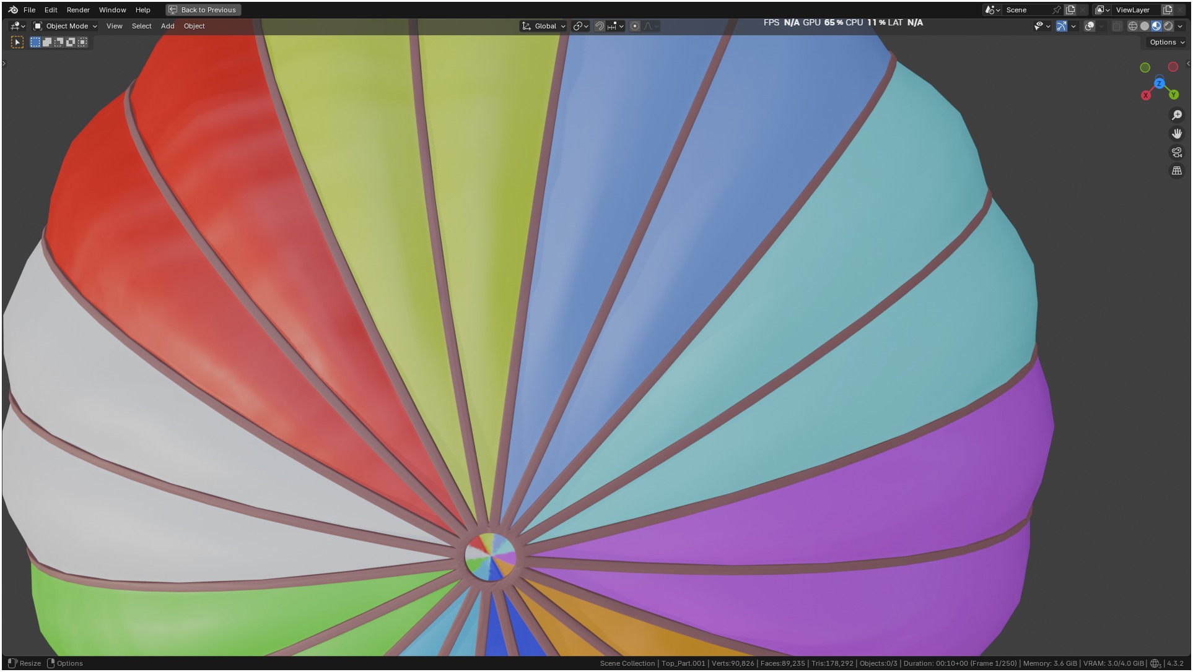Expand sidebar with right-edge arrow

coord(1188,64)
